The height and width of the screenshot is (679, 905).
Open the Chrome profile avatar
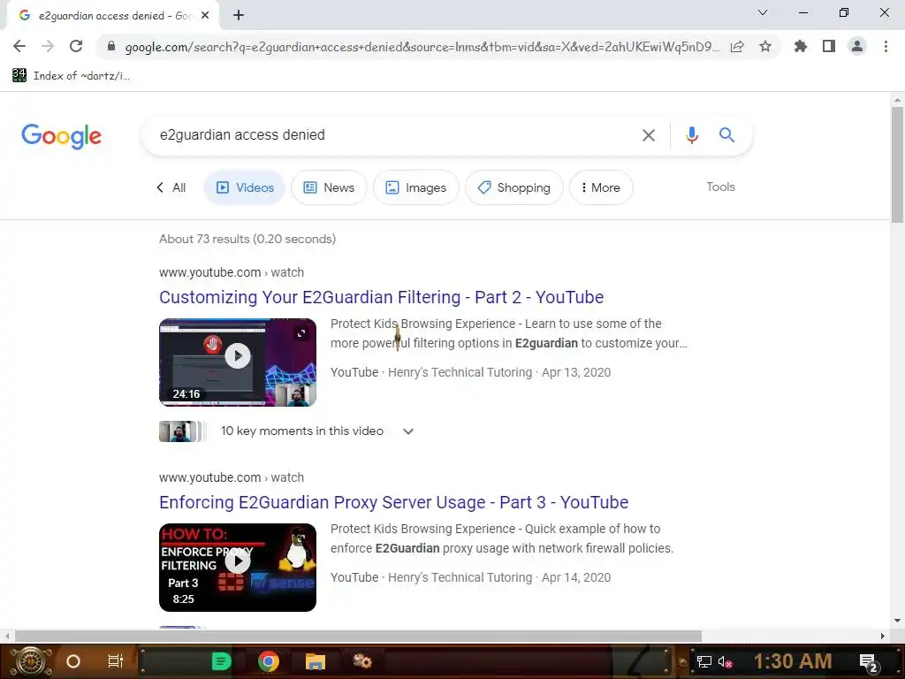click(x=857, y=46)
